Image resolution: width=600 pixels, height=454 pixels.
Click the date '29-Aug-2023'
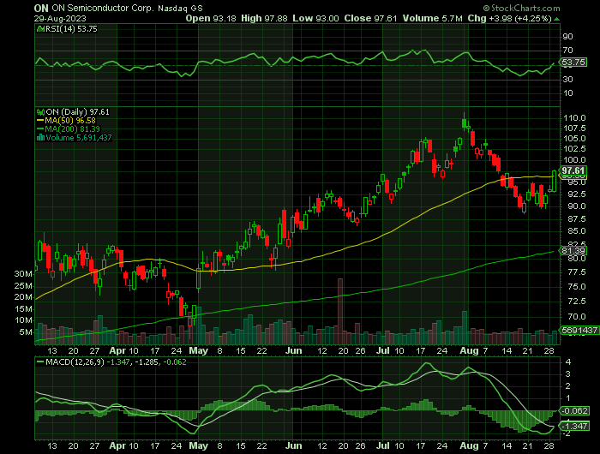coord(60,18)
